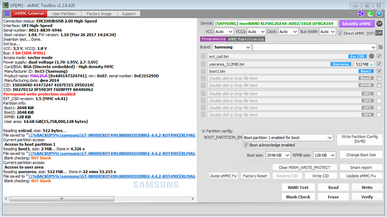
Task: Open the Boot size 2048 KiB dropdown
Action: pyautogui.click(x=278, y=155)
